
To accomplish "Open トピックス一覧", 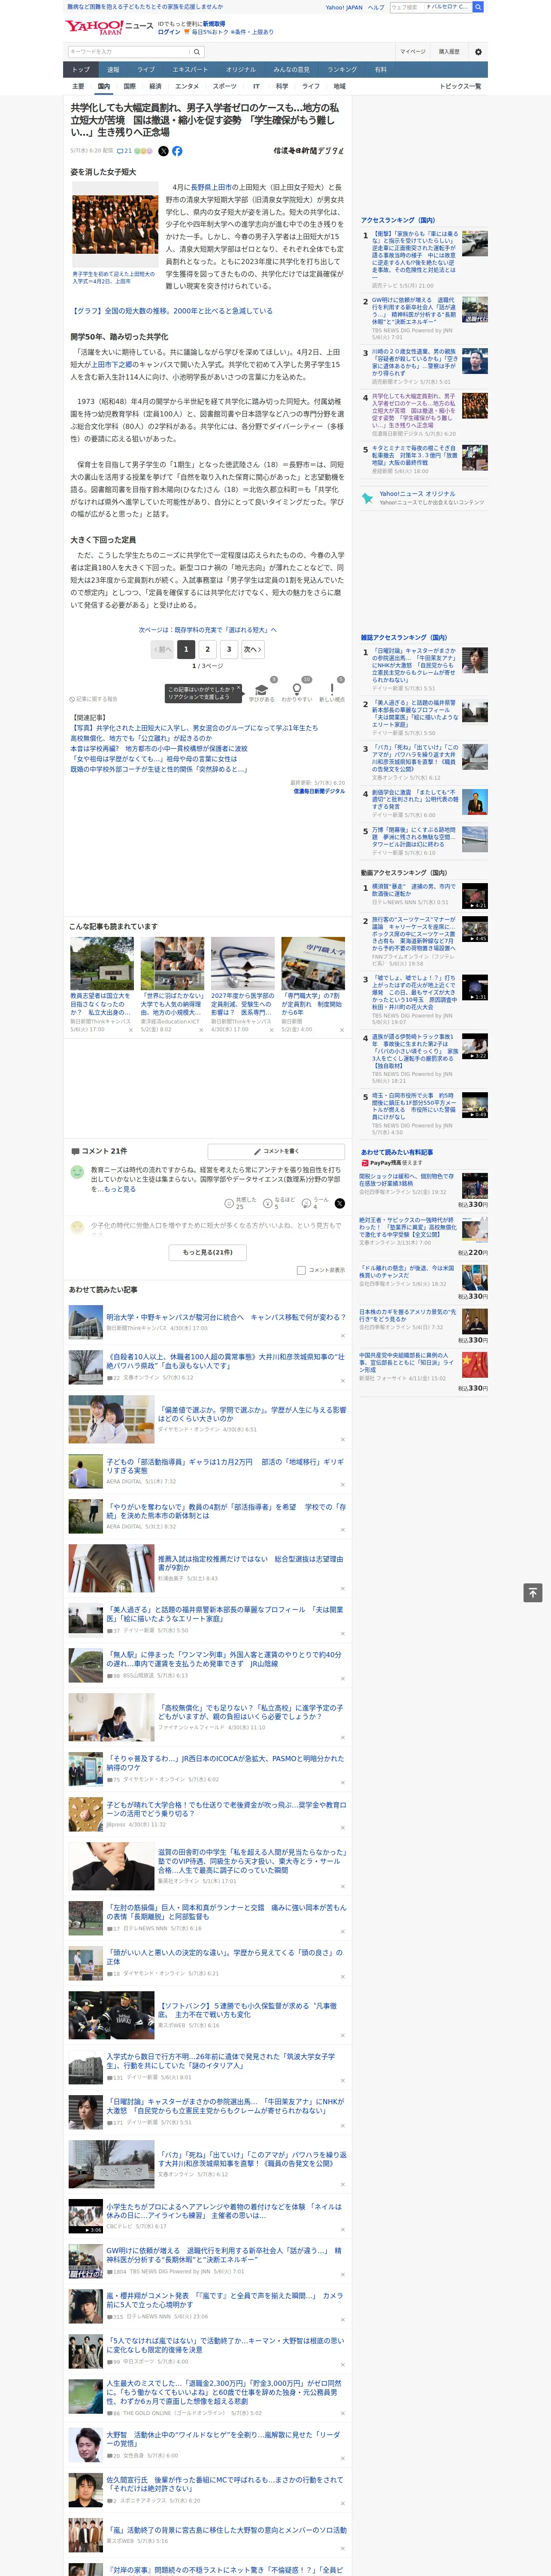I will coord(460,86).
